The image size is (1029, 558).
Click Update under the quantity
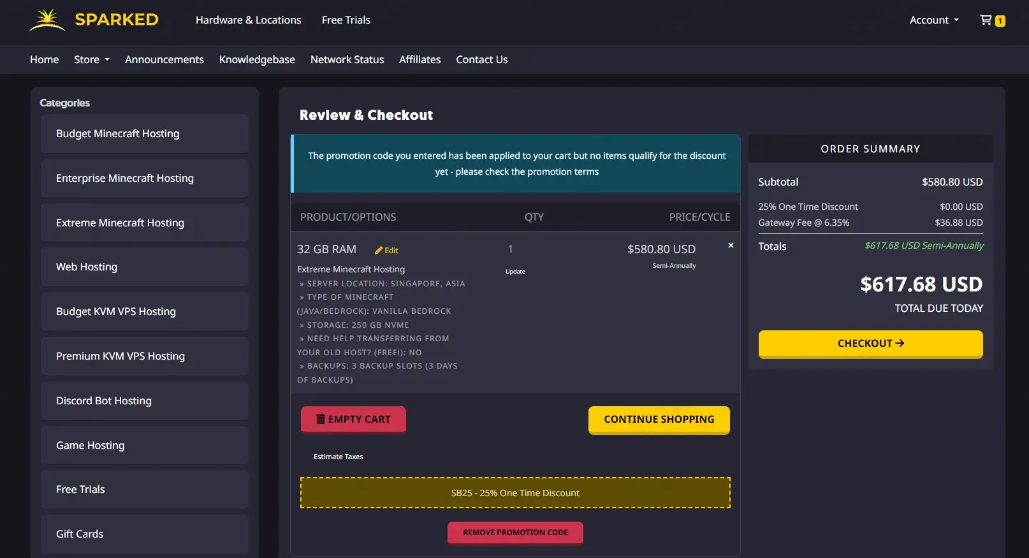(515, 272)
